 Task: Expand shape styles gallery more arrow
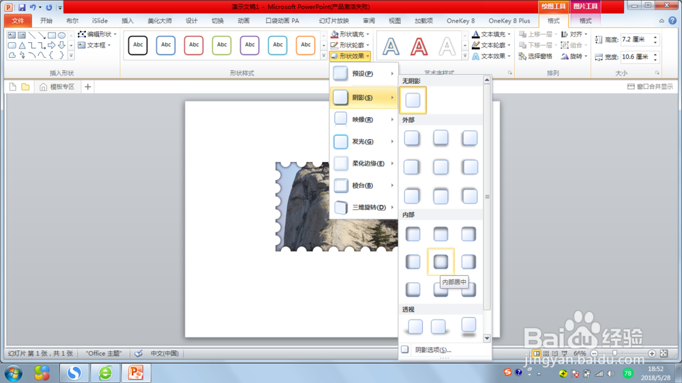(323, 56)
